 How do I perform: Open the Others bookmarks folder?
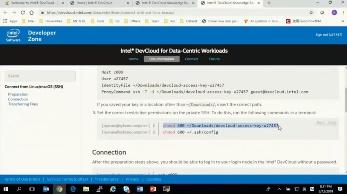click(x=132, y=21)
